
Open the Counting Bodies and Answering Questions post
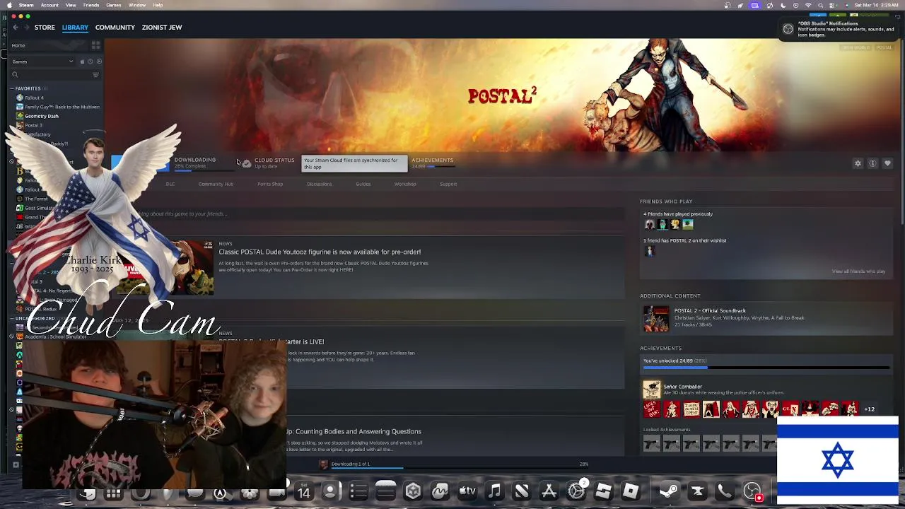point(354,431)
